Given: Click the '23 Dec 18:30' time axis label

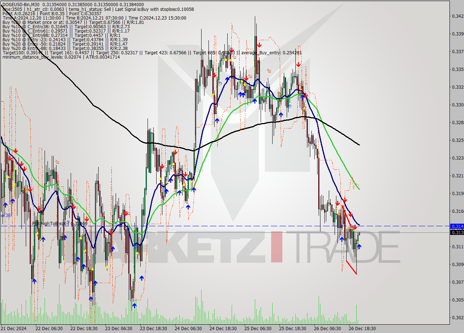Looking at the screenshot, I should click(153, 329).
